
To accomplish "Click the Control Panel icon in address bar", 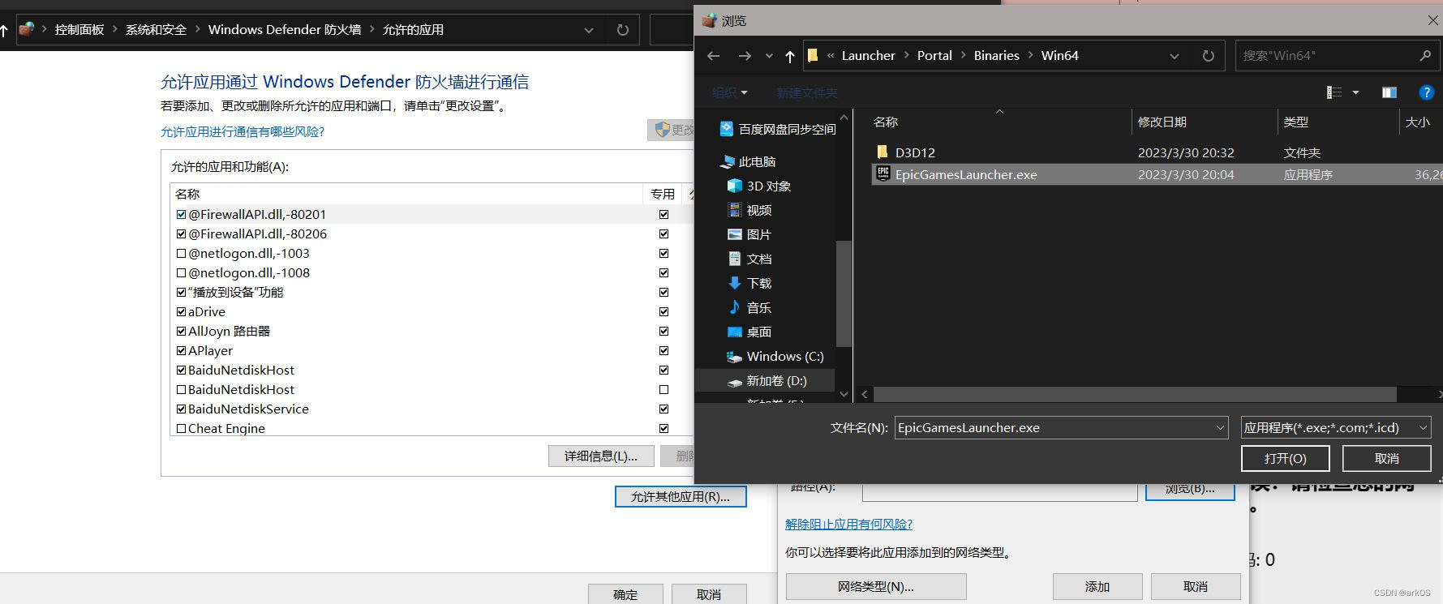I will [27, 29].
